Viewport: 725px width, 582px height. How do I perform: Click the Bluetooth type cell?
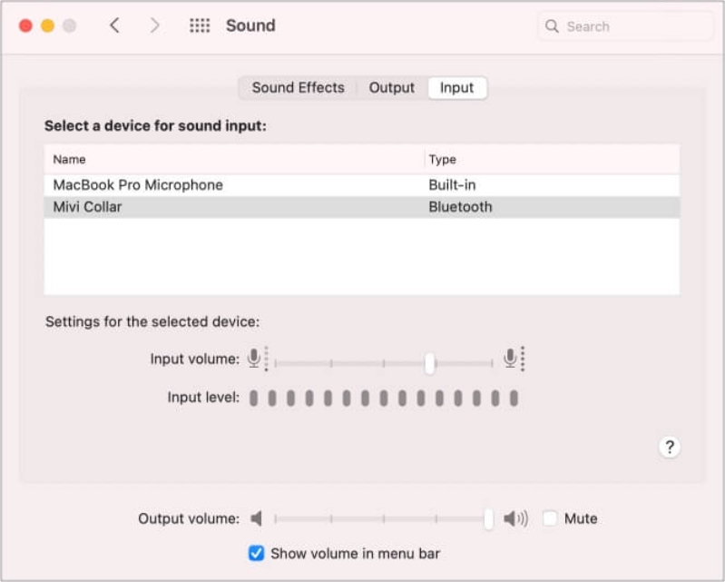coord(460,207)
